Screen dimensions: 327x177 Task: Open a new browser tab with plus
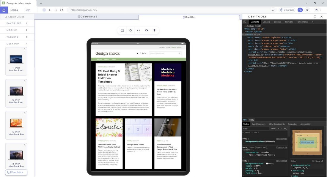tap(41, 3)
